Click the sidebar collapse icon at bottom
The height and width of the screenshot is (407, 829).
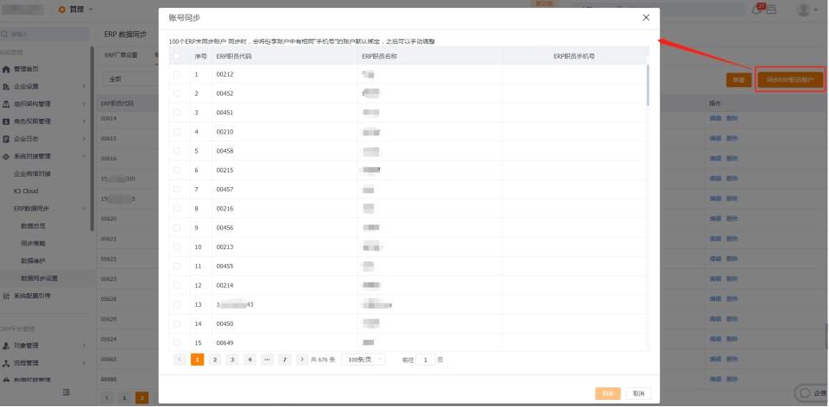click(x=66, y=392)
